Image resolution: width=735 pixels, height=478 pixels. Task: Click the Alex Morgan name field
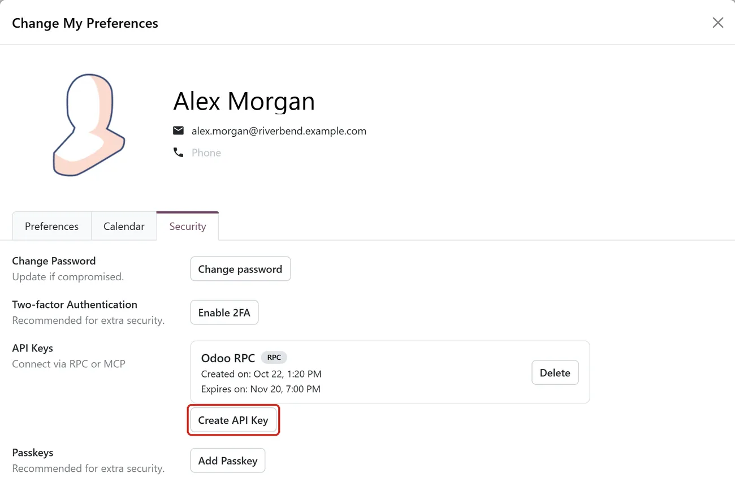244,101
